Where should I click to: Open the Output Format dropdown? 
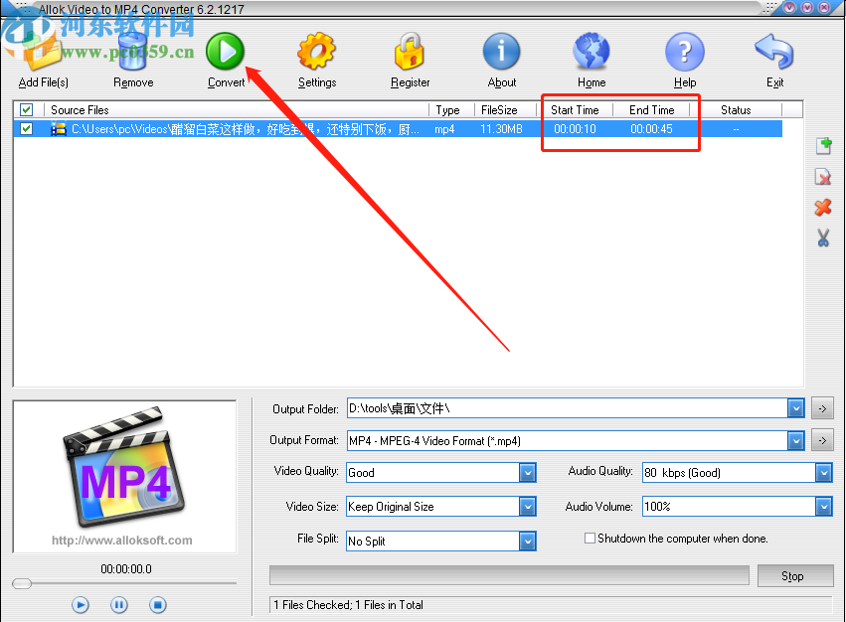point(796,440)
